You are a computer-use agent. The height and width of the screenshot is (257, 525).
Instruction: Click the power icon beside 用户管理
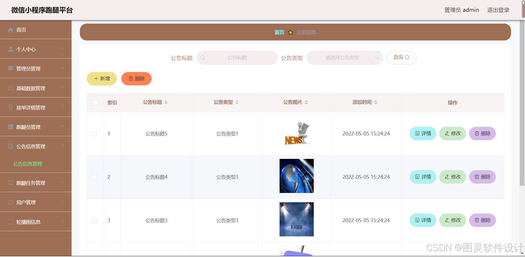coord(11,202)
